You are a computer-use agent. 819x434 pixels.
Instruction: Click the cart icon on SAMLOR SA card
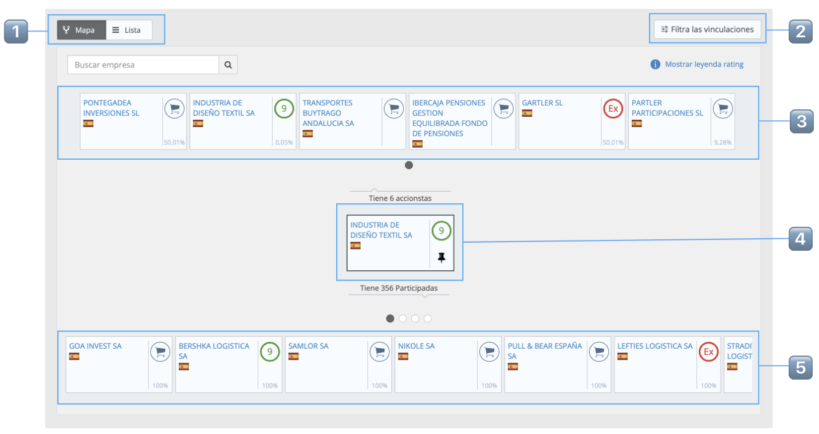379,351
